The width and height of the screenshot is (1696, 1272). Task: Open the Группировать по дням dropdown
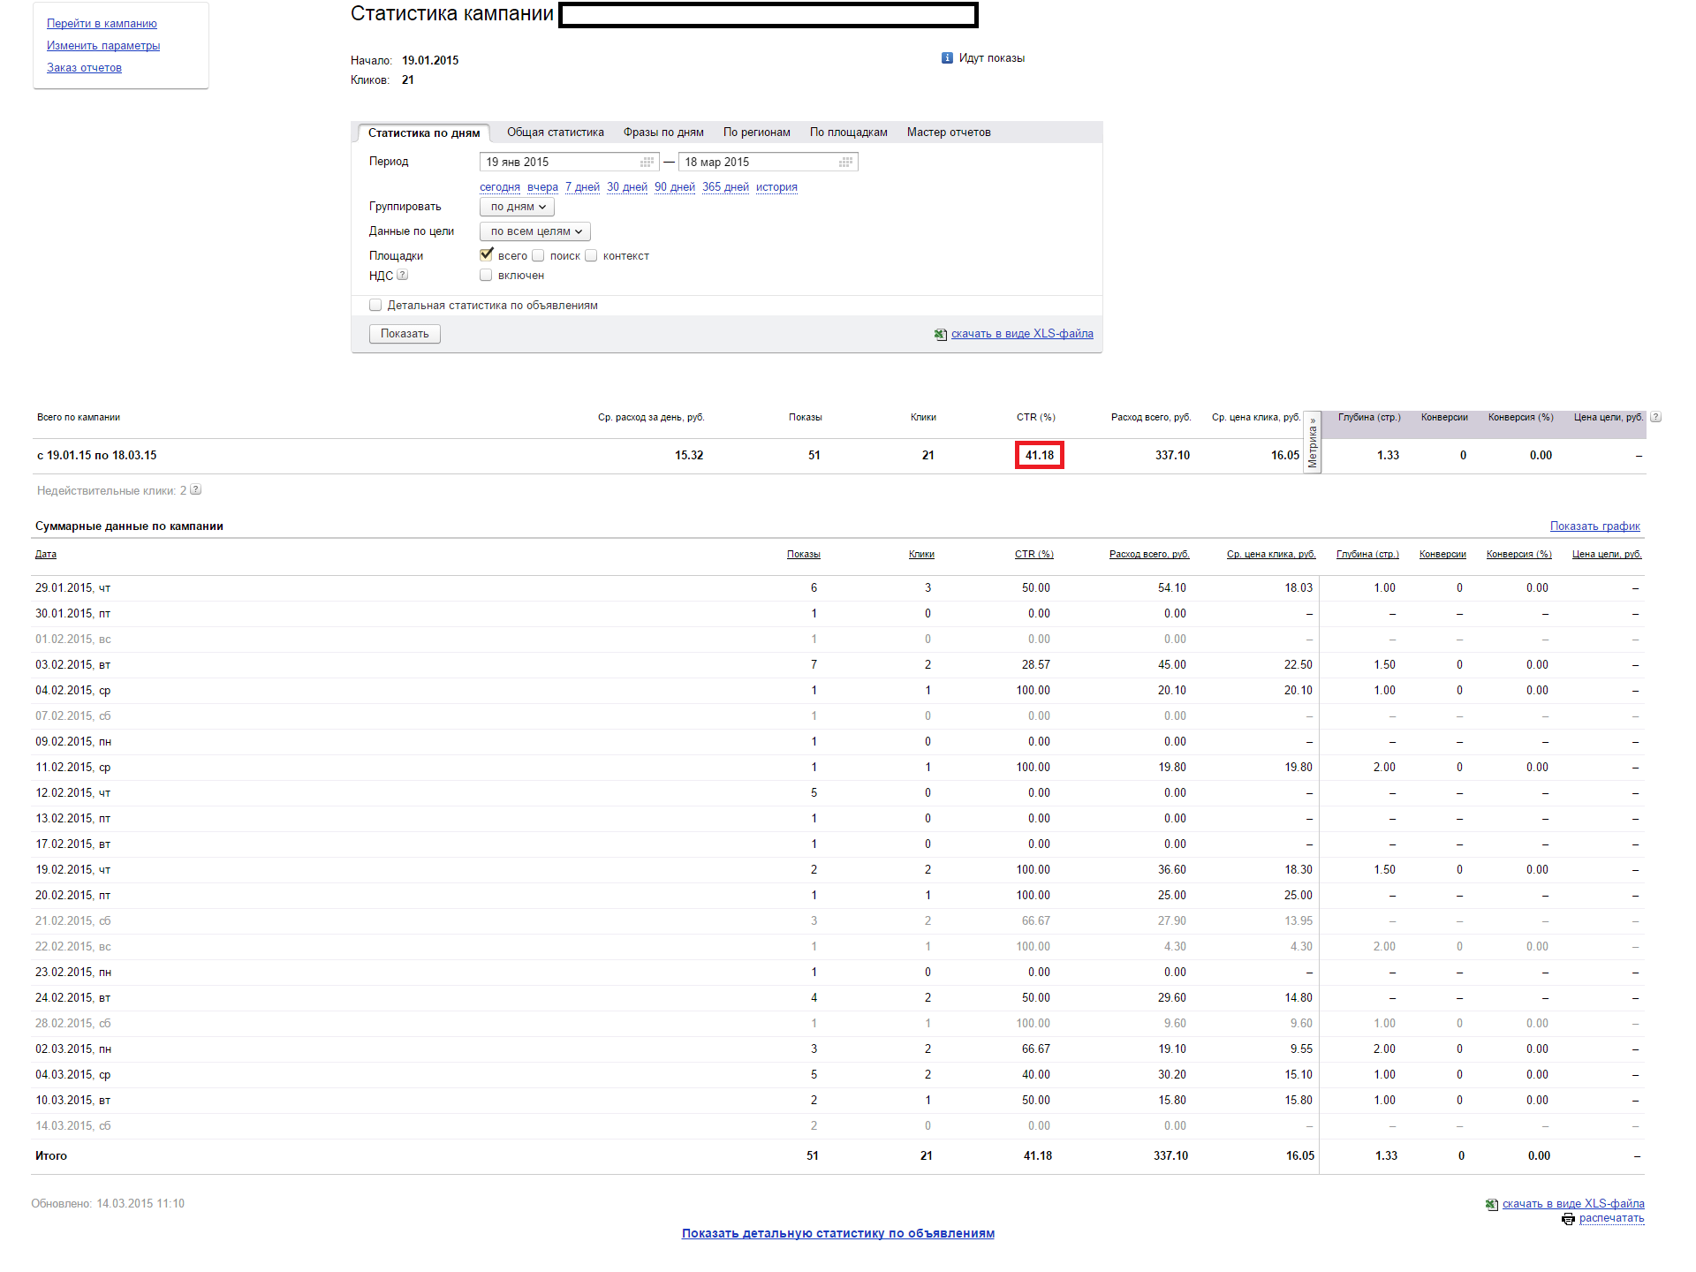pos(517,207)
